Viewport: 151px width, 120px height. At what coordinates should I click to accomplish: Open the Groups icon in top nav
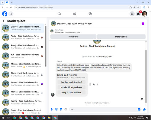click(x=90, y=14)
